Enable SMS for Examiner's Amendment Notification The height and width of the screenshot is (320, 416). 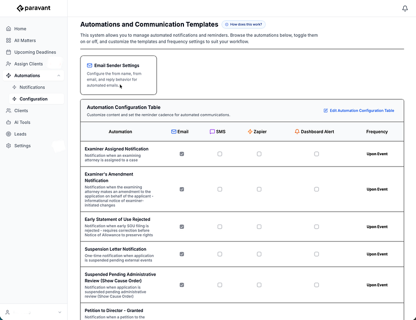click(220, 189)
